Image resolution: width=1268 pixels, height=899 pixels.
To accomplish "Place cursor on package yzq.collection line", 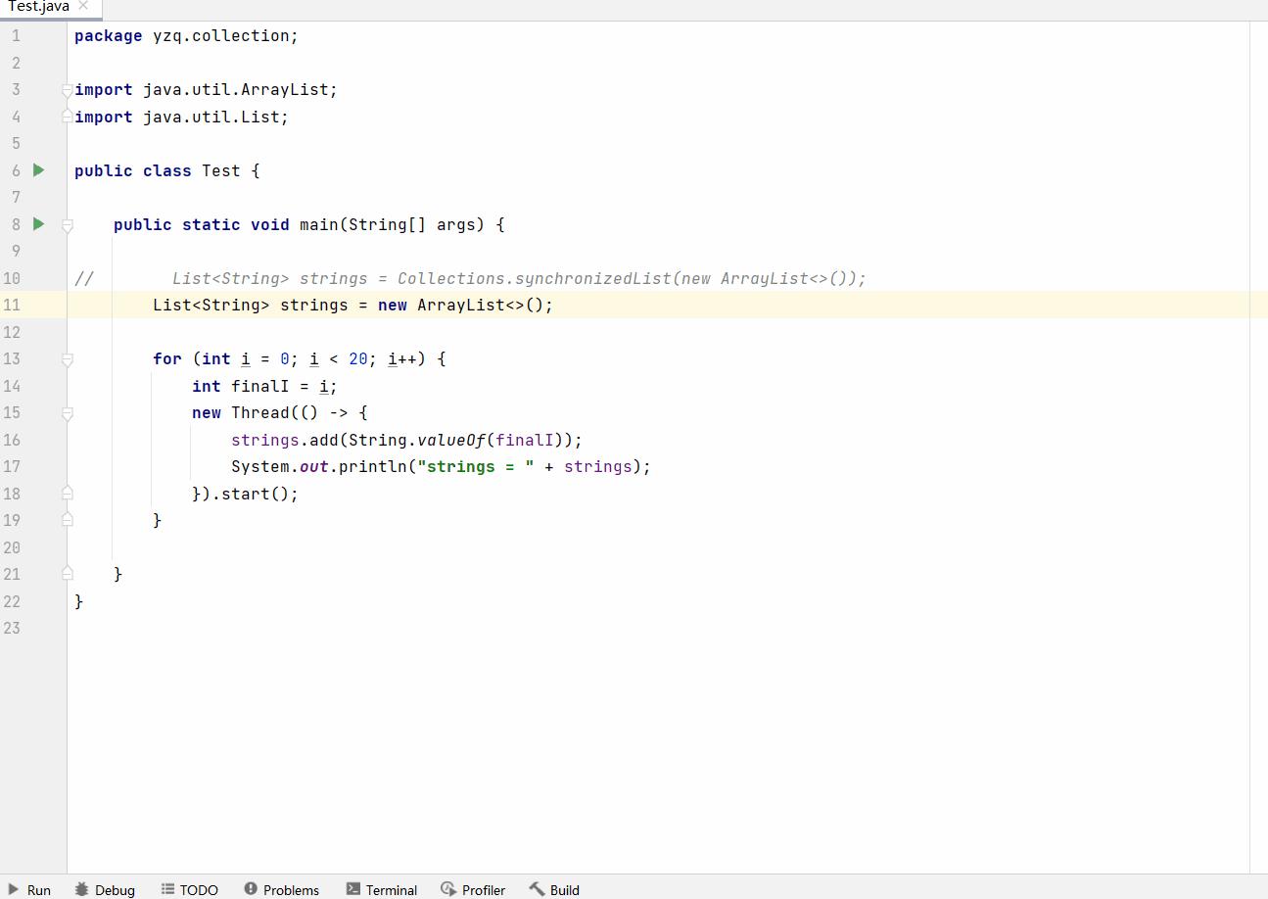I will point(186,36).
